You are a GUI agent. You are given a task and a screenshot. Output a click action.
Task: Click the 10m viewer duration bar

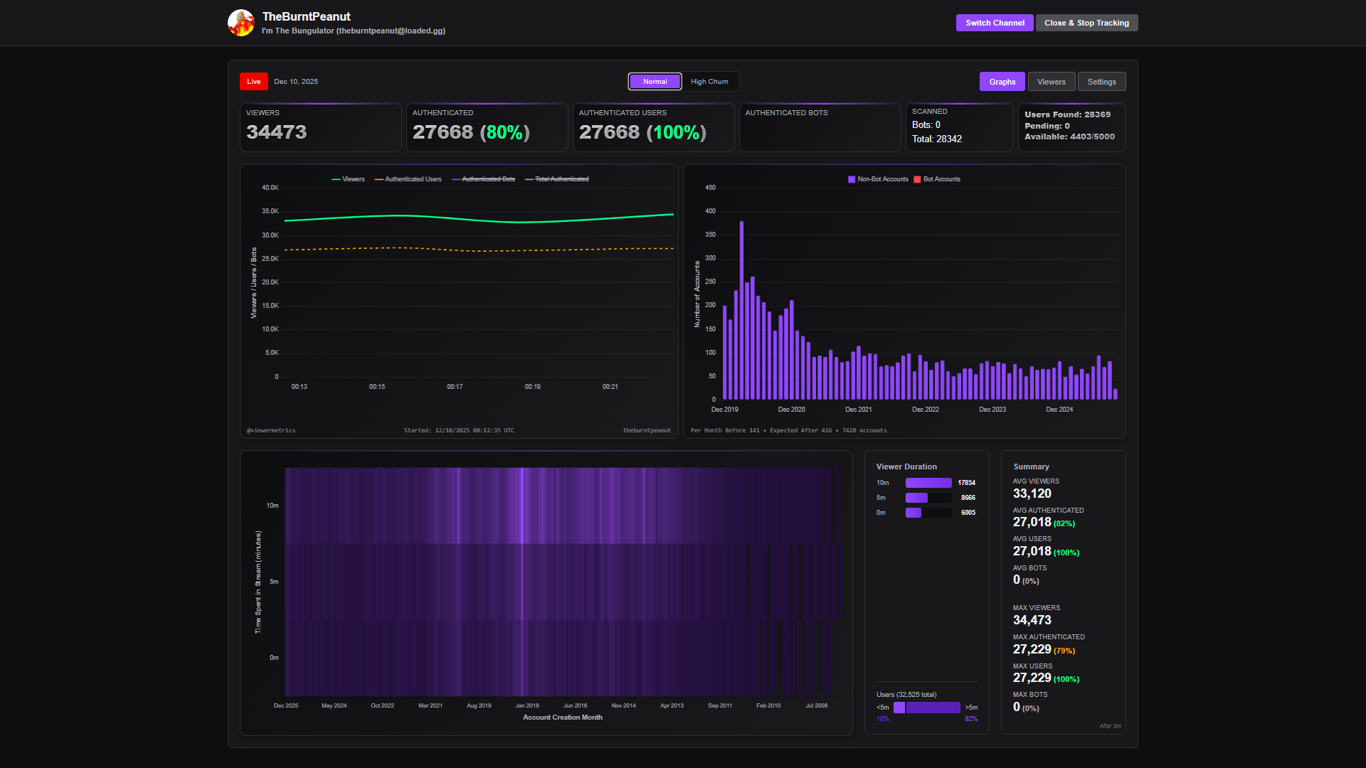(928, 483)
